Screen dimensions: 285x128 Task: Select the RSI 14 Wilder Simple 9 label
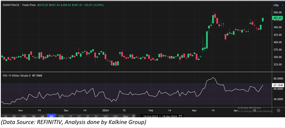point(16,75)
